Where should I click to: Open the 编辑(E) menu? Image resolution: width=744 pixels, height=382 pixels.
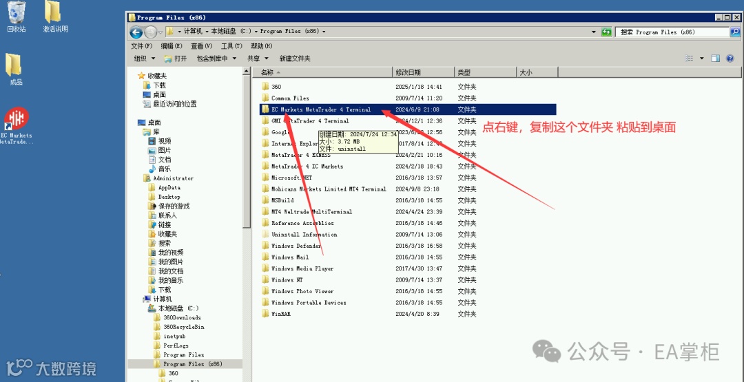pyautogui.click(x=172, y=46)
